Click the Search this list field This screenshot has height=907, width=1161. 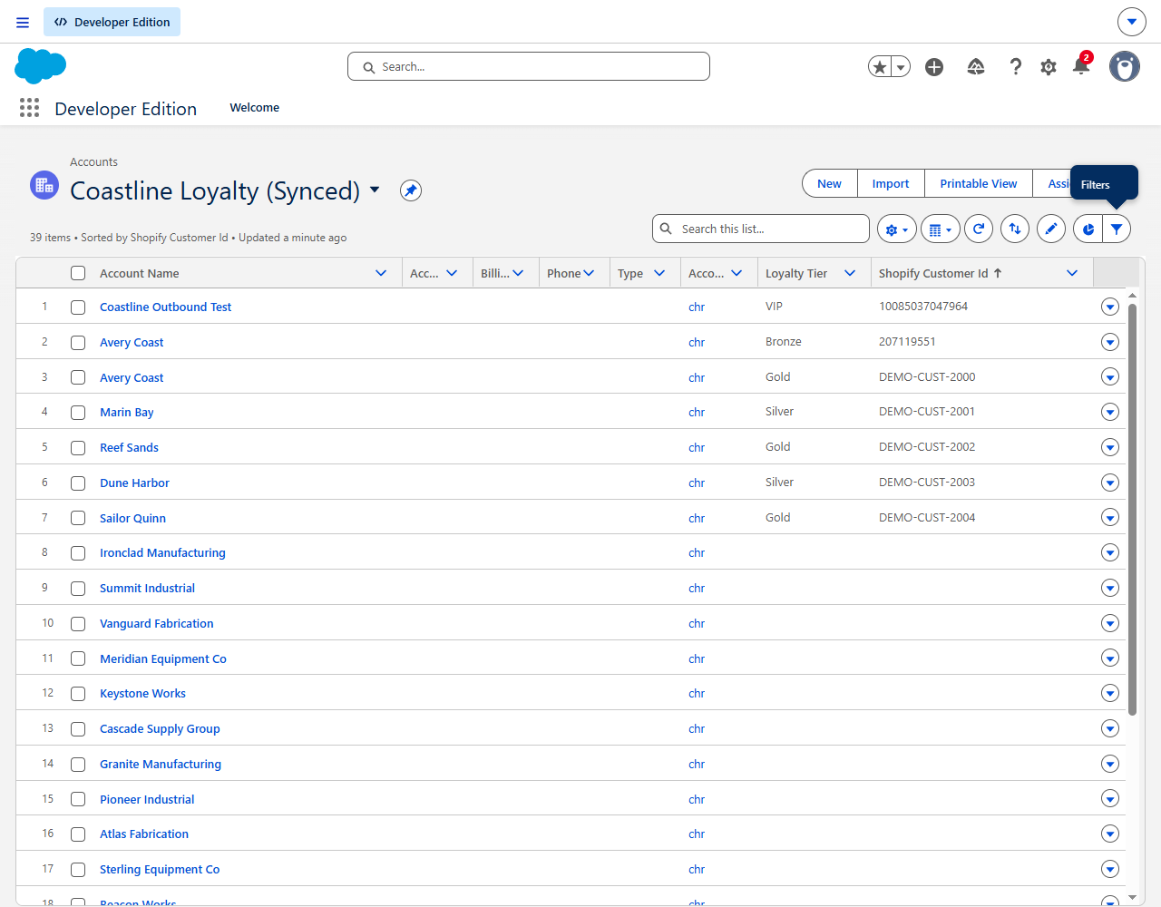tap(761, 229)
